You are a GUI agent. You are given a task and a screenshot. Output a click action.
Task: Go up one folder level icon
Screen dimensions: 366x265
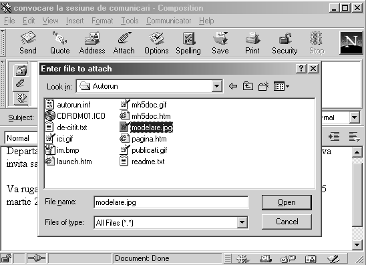point(248,86)
